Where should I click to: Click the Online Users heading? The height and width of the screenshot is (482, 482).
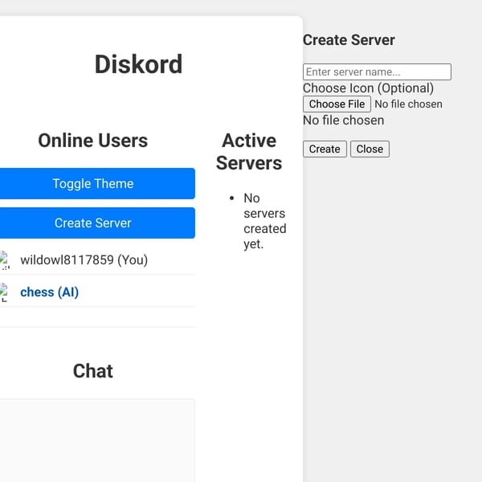(93, 141)
